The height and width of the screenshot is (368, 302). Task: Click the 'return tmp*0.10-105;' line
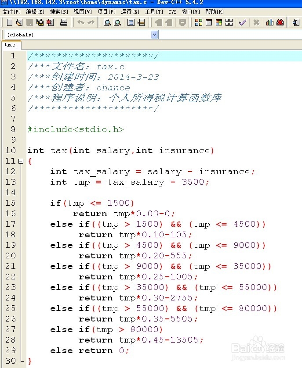[x=135, y=235]
